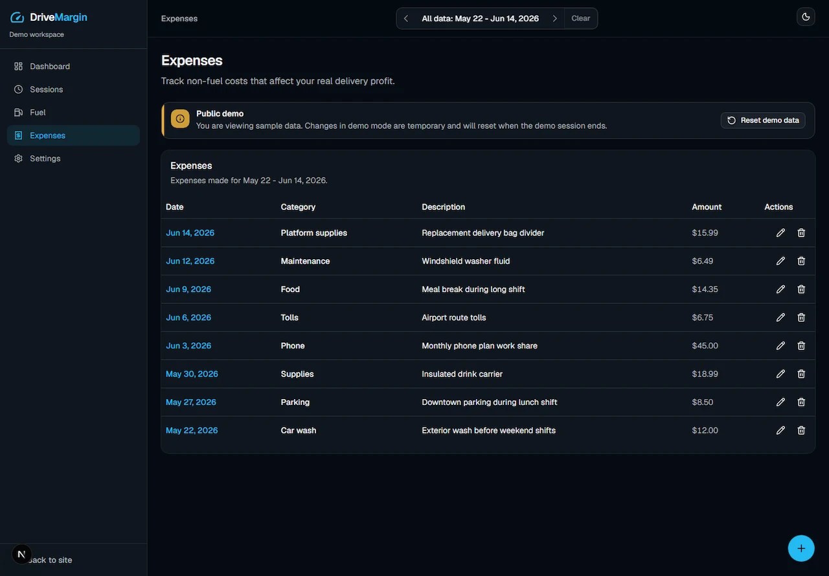Screen dimensions: 829x576
Task: Click the Expenses breadcrumb in top bar
Action: click(179, 18)
